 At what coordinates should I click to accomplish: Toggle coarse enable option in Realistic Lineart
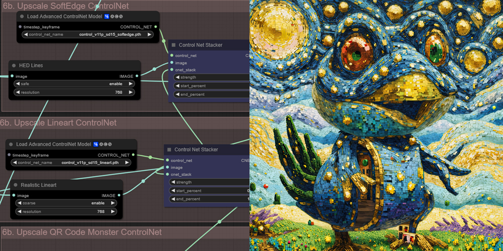66,203
